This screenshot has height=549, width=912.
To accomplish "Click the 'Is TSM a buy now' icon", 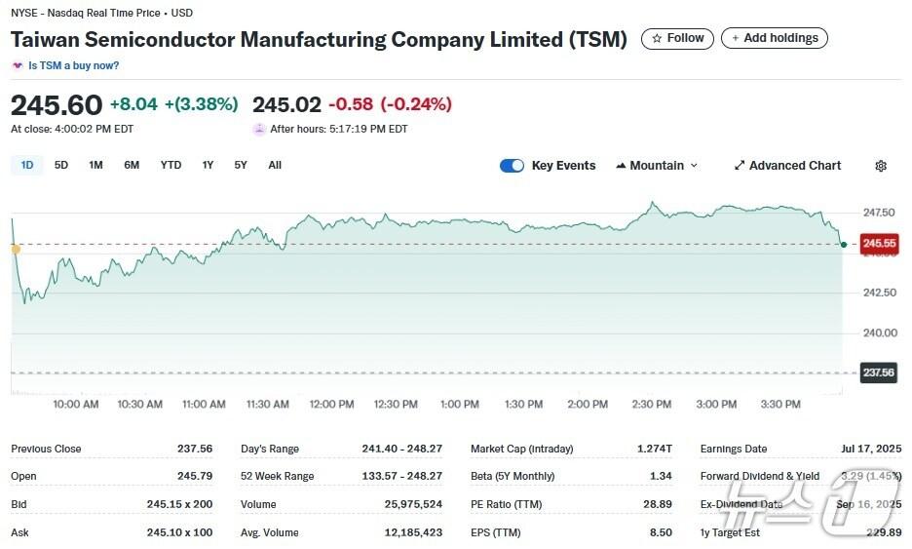I will [18, 65].
